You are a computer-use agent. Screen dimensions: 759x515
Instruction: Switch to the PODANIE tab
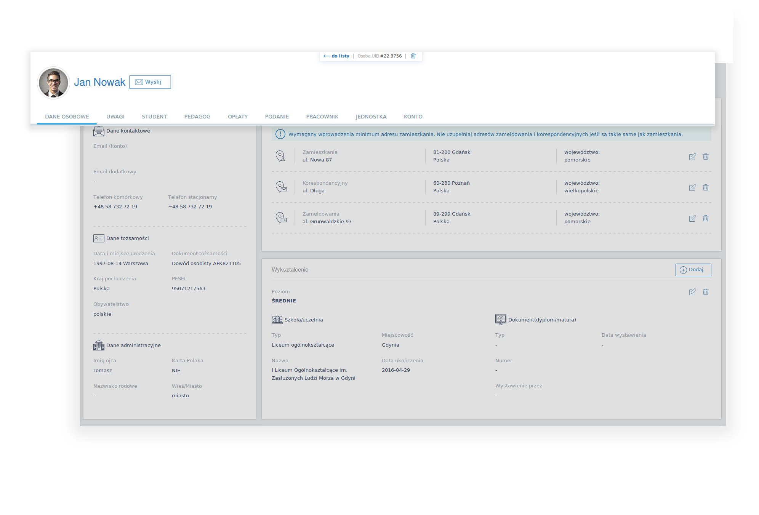tap(277, 117)
